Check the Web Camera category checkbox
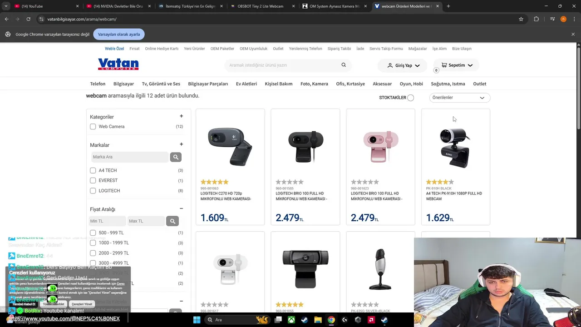 pos(93,127)
